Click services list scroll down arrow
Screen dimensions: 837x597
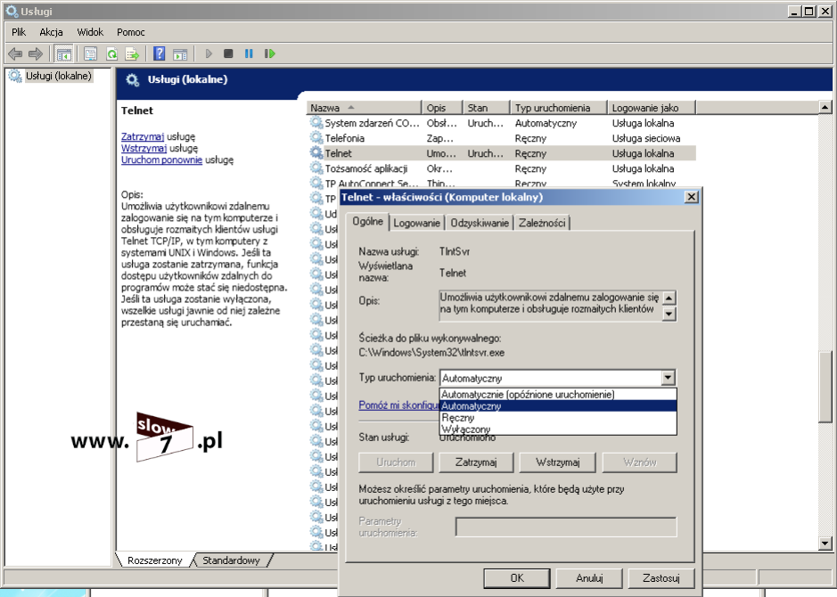pyautogui.click(x=825, y=544)
